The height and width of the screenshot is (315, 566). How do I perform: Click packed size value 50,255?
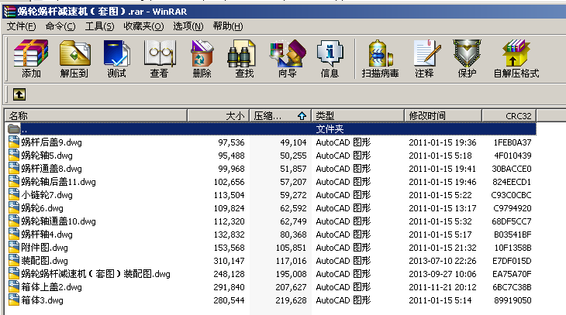(293, 156)
